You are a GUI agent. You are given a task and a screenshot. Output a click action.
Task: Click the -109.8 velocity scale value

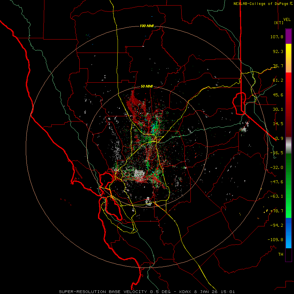275,240
